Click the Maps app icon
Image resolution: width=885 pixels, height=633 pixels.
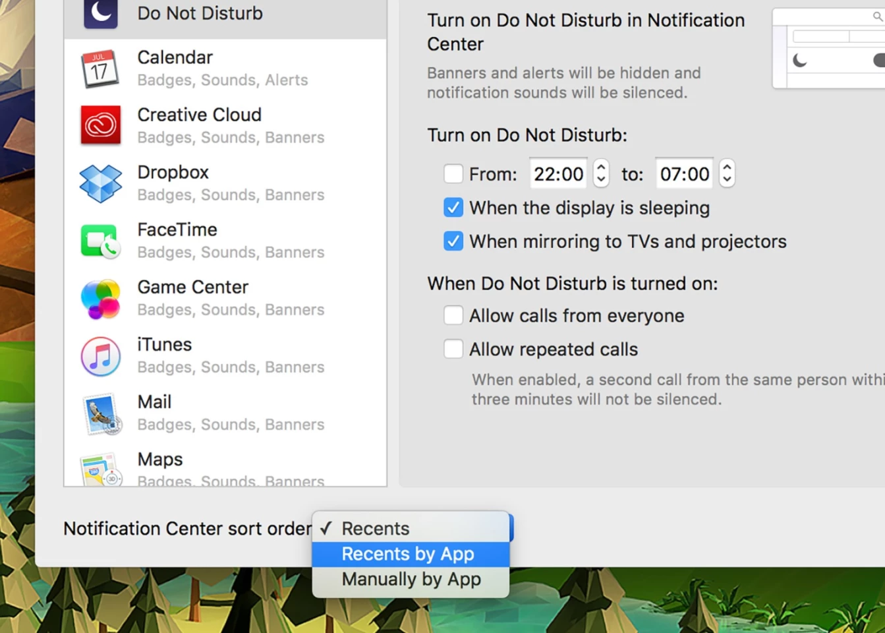tap(101, 468)
